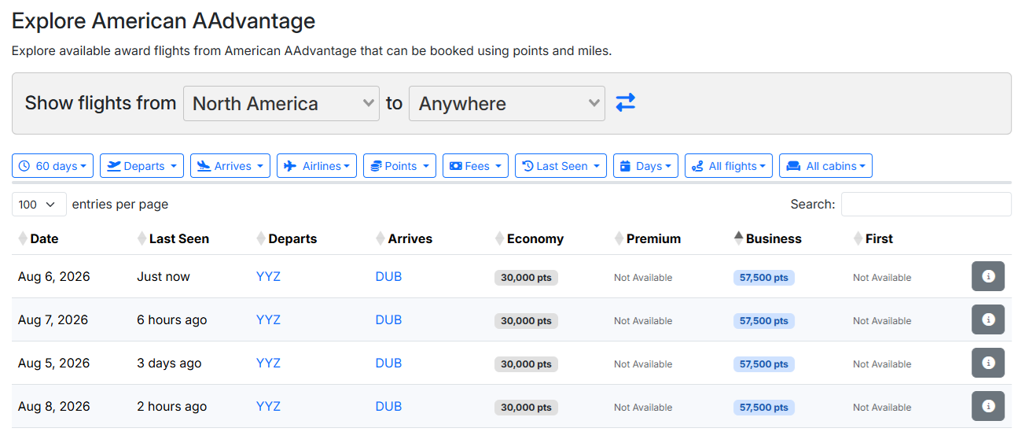Open DUB link in Aug 5 row

click(388, 363)
